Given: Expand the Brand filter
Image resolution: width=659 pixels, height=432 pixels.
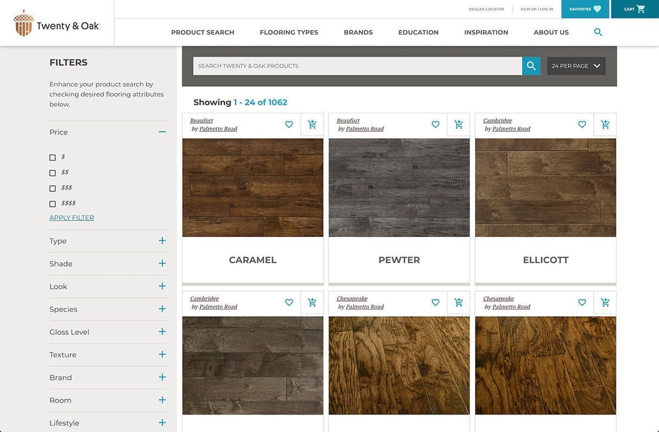Looking at the screenshot, I should coord(162,377).
